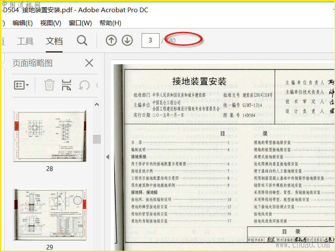
Task: Switch to the 文档 tab
Action: point(54,41)
